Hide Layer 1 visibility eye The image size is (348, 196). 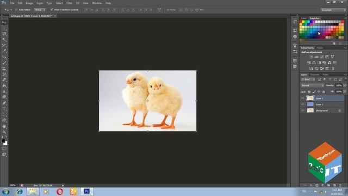(303, 98)
